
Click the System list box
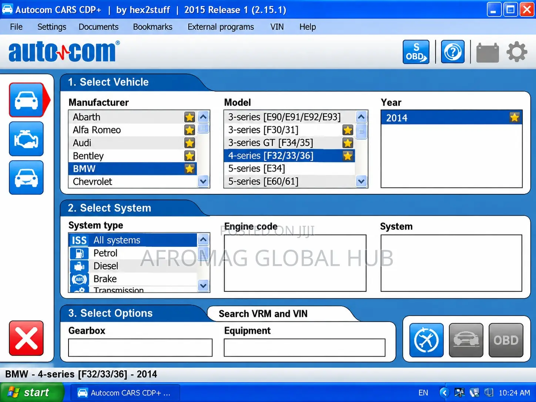point(451,263)
